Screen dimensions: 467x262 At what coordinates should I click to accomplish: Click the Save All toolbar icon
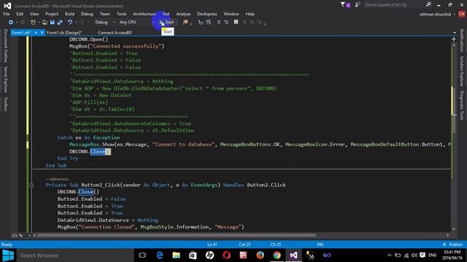[60, 23]
